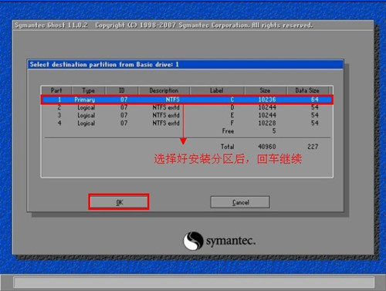Select partition 4 Logical labeled F

click(187, 124)
